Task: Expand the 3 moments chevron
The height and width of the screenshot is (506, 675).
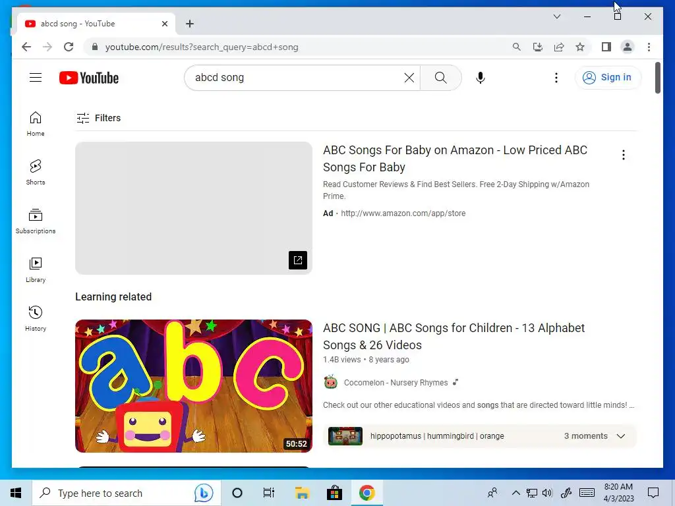Action: (621, 436)
